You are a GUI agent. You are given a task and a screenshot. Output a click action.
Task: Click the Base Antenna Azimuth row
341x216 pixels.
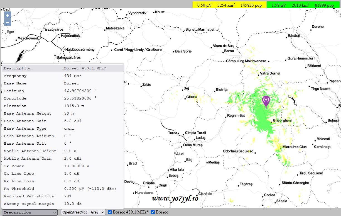click(63, 136)
